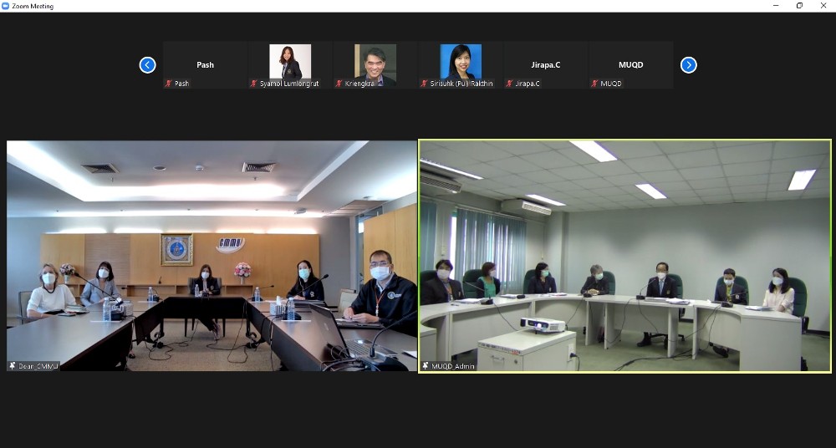Select Syamol Lumlongrut's video thumbnail
836x448 pixels.
click(290, 65)
